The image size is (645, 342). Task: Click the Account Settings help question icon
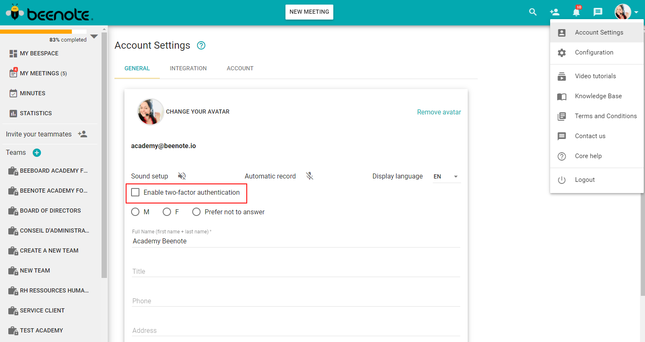pyautogui.click(x=201, y=45)
